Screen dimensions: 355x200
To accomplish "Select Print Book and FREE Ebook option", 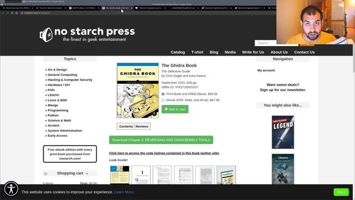I will point(163,94).
